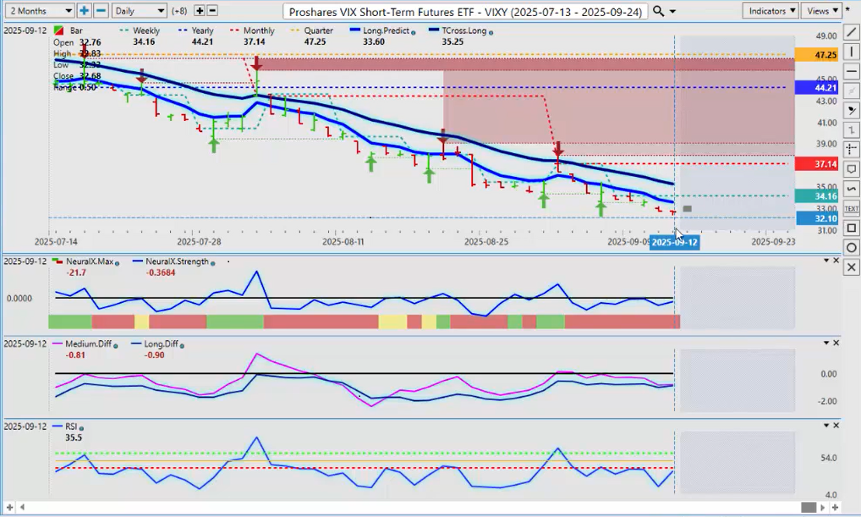This screenshot has height=517, width=861.
Task: Click the horizontal scrollbar thumb at bottom
Action: coord(809,508)
